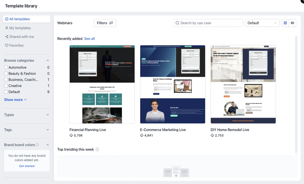Switch to list view layout icon

[292, 23]
